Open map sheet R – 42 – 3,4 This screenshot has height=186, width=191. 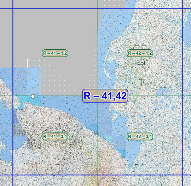140,136
